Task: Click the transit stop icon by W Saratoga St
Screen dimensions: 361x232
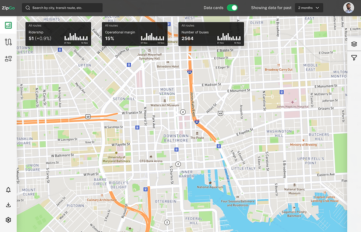Action: [137, 127]
